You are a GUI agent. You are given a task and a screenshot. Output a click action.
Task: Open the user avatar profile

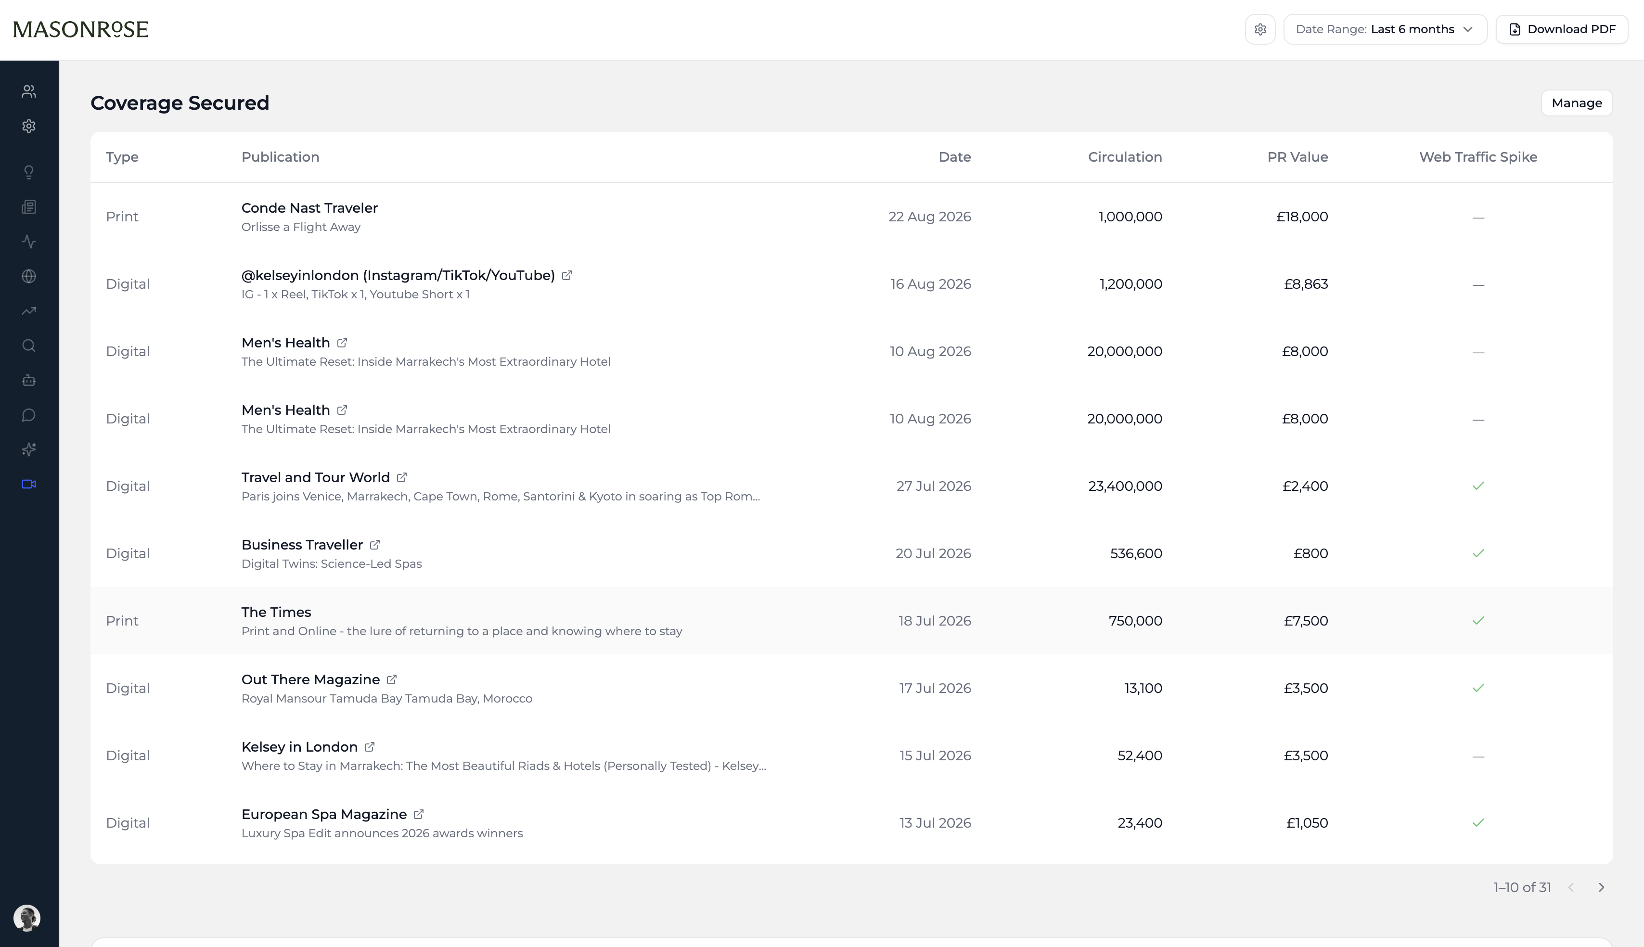point(26,918)
